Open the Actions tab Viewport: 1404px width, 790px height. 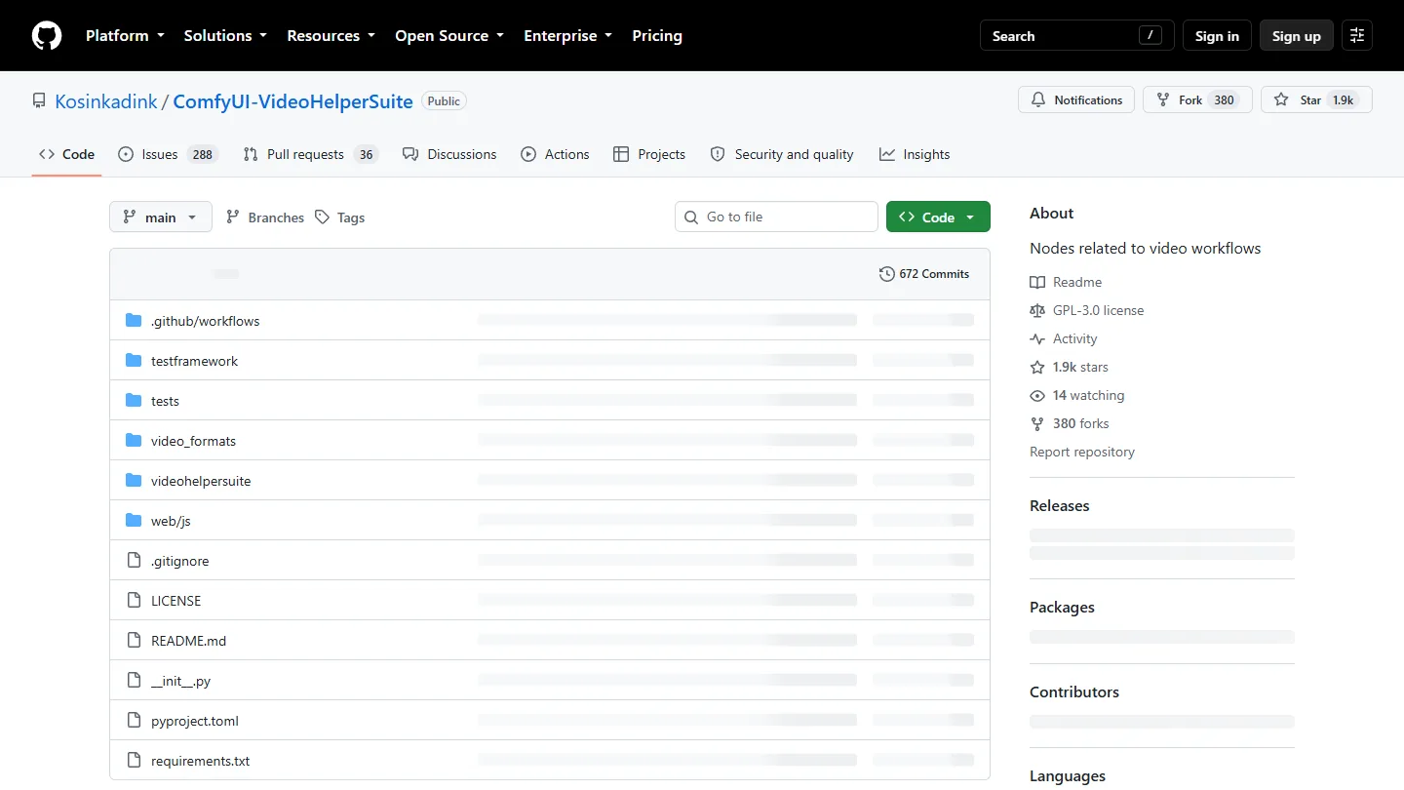click(x=555, y=154)
